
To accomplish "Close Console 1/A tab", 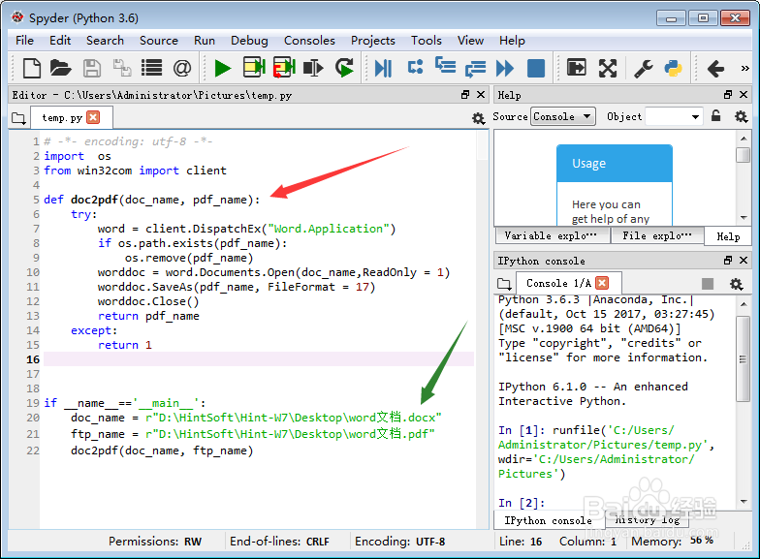I will [602, 283].
